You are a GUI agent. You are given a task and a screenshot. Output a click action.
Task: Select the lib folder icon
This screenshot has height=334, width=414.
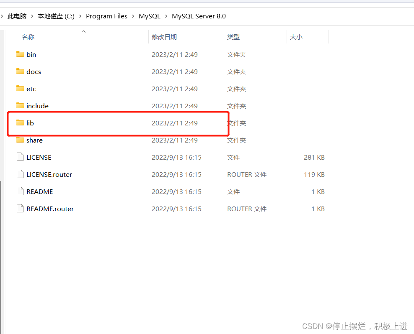click(20, 123)
